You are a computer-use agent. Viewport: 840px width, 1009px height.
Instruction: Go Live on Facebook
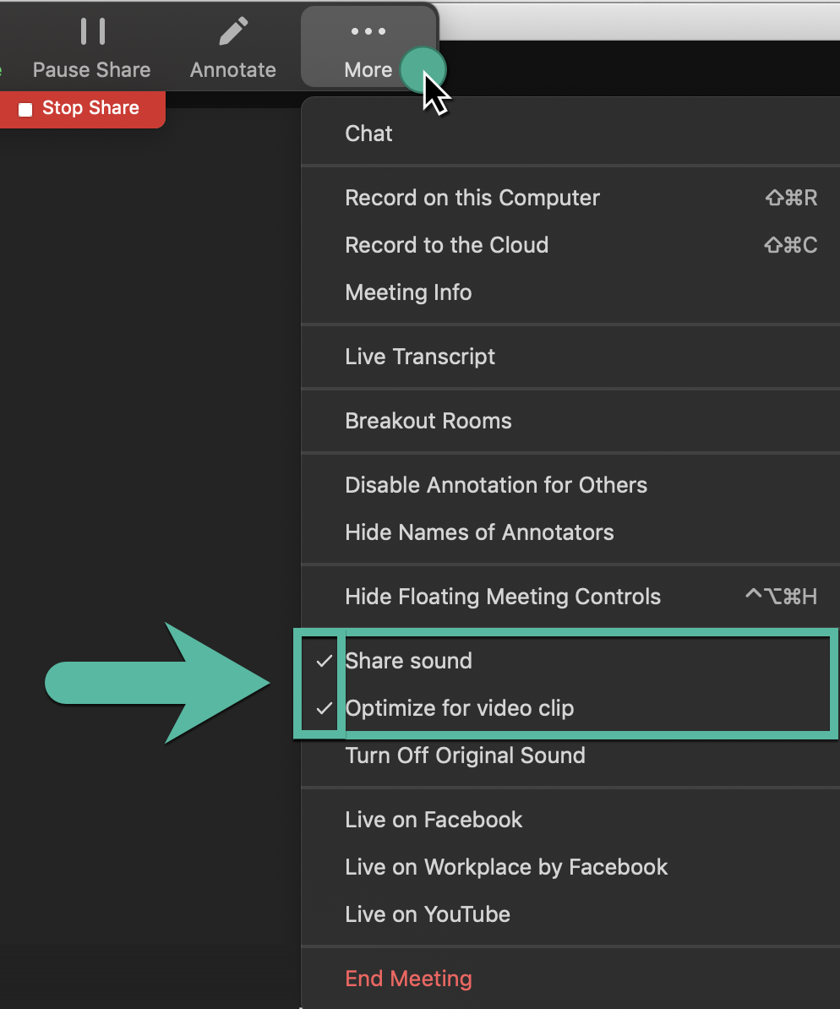tap(434, 820)
